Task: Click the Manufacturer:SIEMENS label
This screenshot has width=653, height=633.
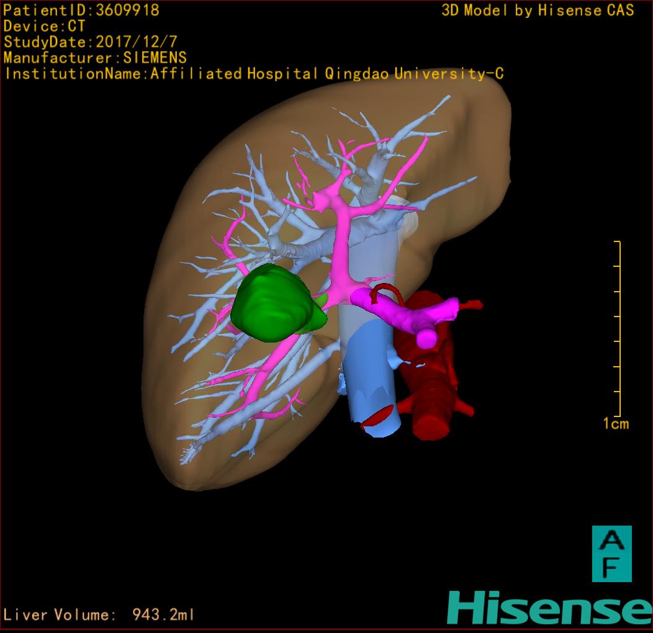Action: pyautogui.click(x=95, y=58)
